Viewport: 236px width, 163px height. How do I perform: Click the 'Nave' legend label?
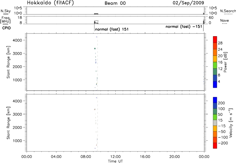point(224,20)
